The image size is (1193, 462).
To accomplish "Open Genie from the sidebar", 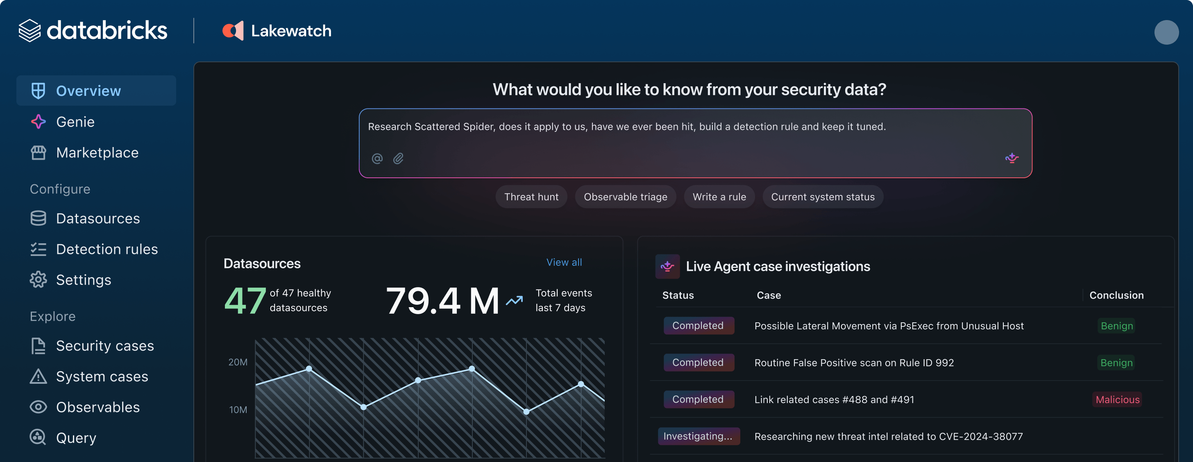I will coord(75,122).
